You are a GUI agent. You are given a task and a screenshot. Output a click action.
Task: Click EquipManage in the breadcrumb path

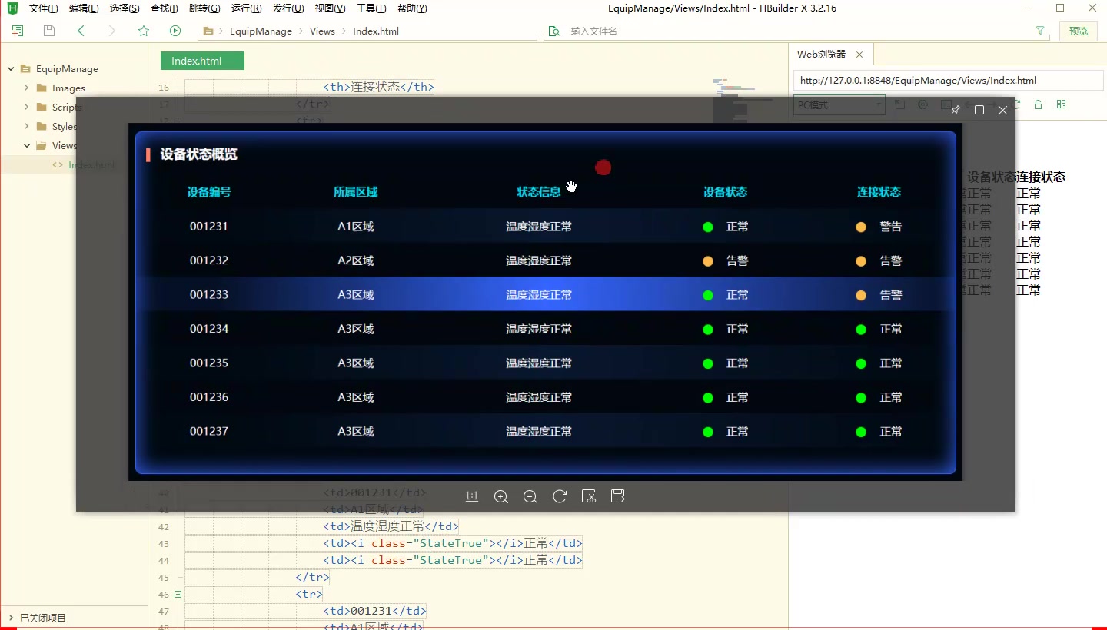(261, 31)
